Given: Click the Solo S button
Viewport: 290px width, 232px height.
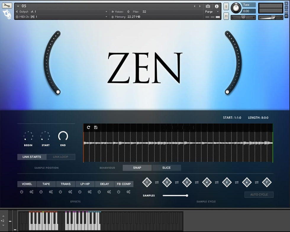Looking at the screenshot, I should pos(226,7).
